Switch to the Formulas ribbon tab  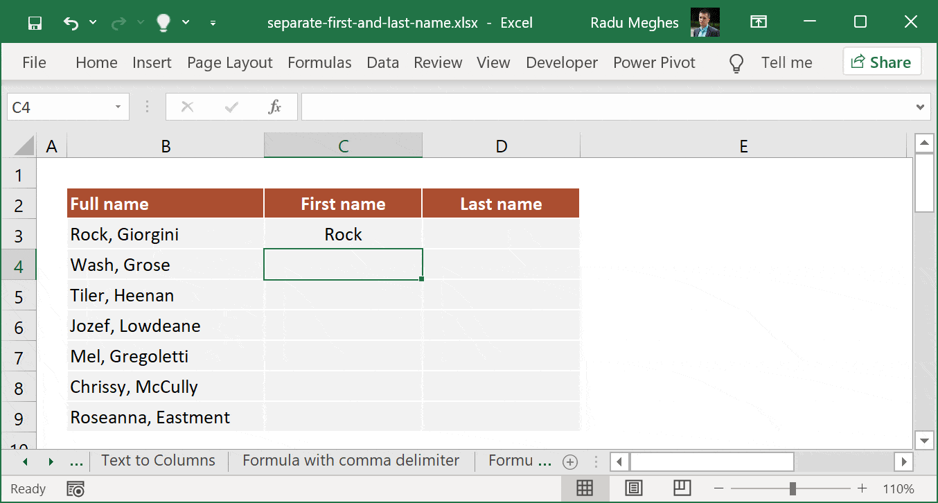(x=319, y=62)
